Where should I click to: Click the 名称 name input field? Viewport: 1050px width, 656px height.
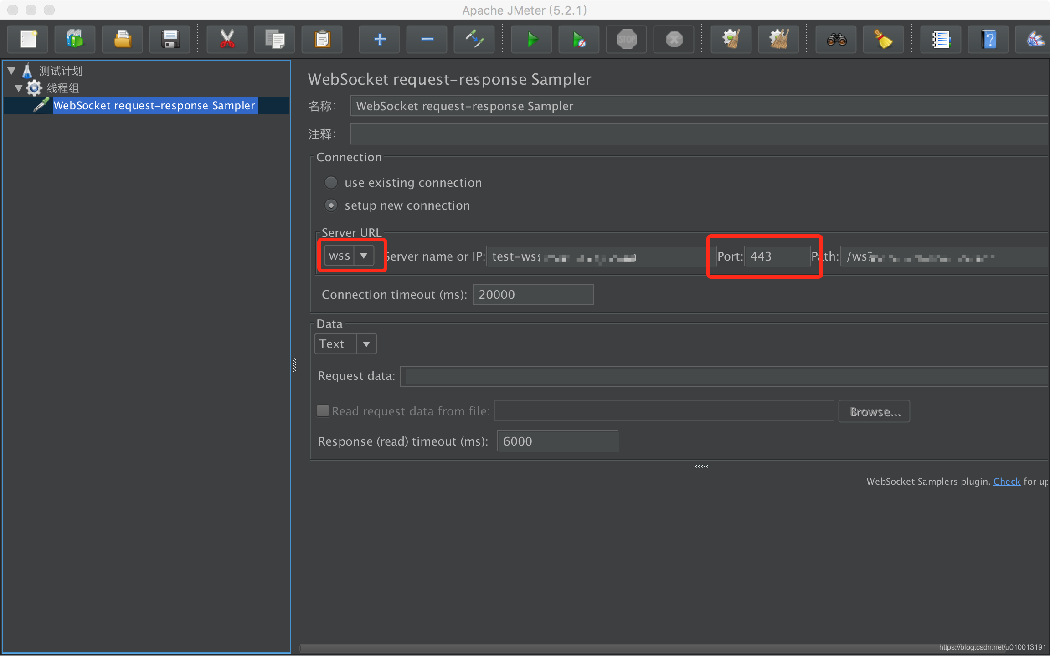(x=700, y=106)
